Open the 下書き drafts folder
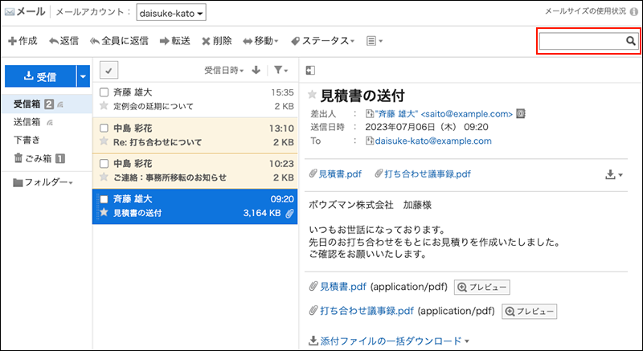Image resolution: width=643 pixels, height=351 pixels. (x=27, y=140)
